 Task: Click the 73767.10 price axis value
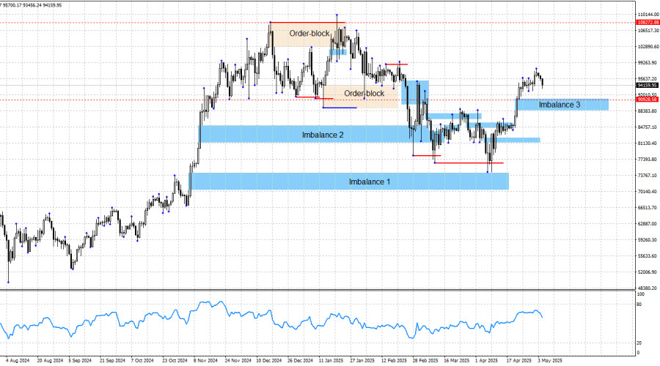click(648, 175)
